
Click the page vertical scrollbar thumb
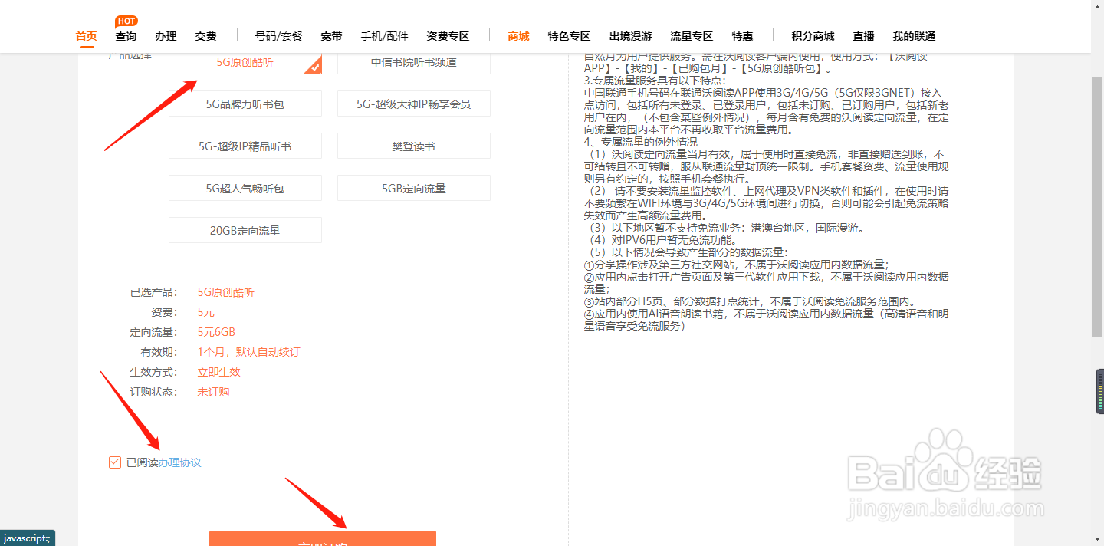(1097, 207)
